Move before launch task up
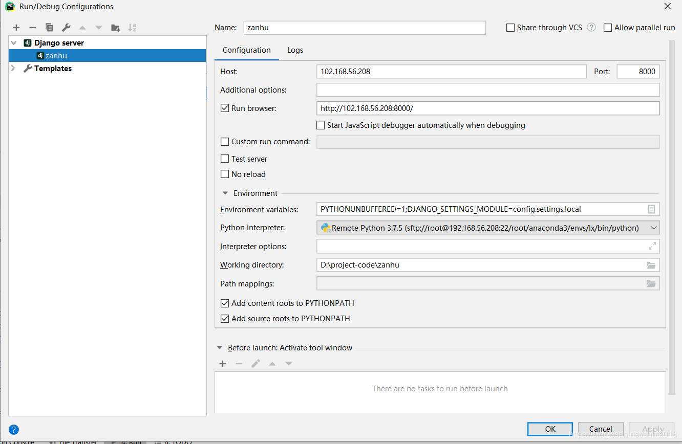The height and width of the screenshot is (444, 682). click(272, 364)
